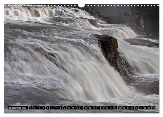Select day 21 in the calendar strip
This screenshot has width=163, height=117.
point(115,108)
